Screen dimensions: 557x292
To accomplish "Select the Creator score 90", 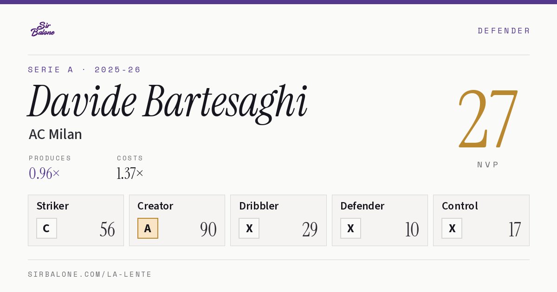I will (208, 229).
